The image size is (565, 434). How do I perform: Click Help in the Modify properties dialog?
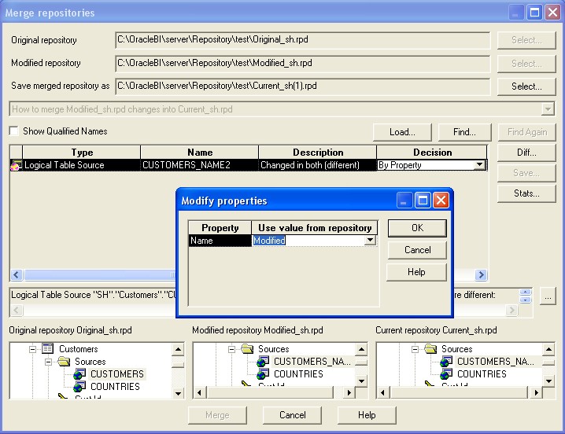tap(416, 272)
